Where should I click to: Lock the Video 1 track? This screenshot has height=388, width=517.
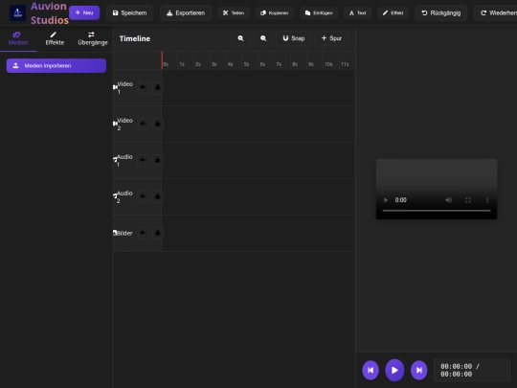pyautogui.click(x=158, y=87)
